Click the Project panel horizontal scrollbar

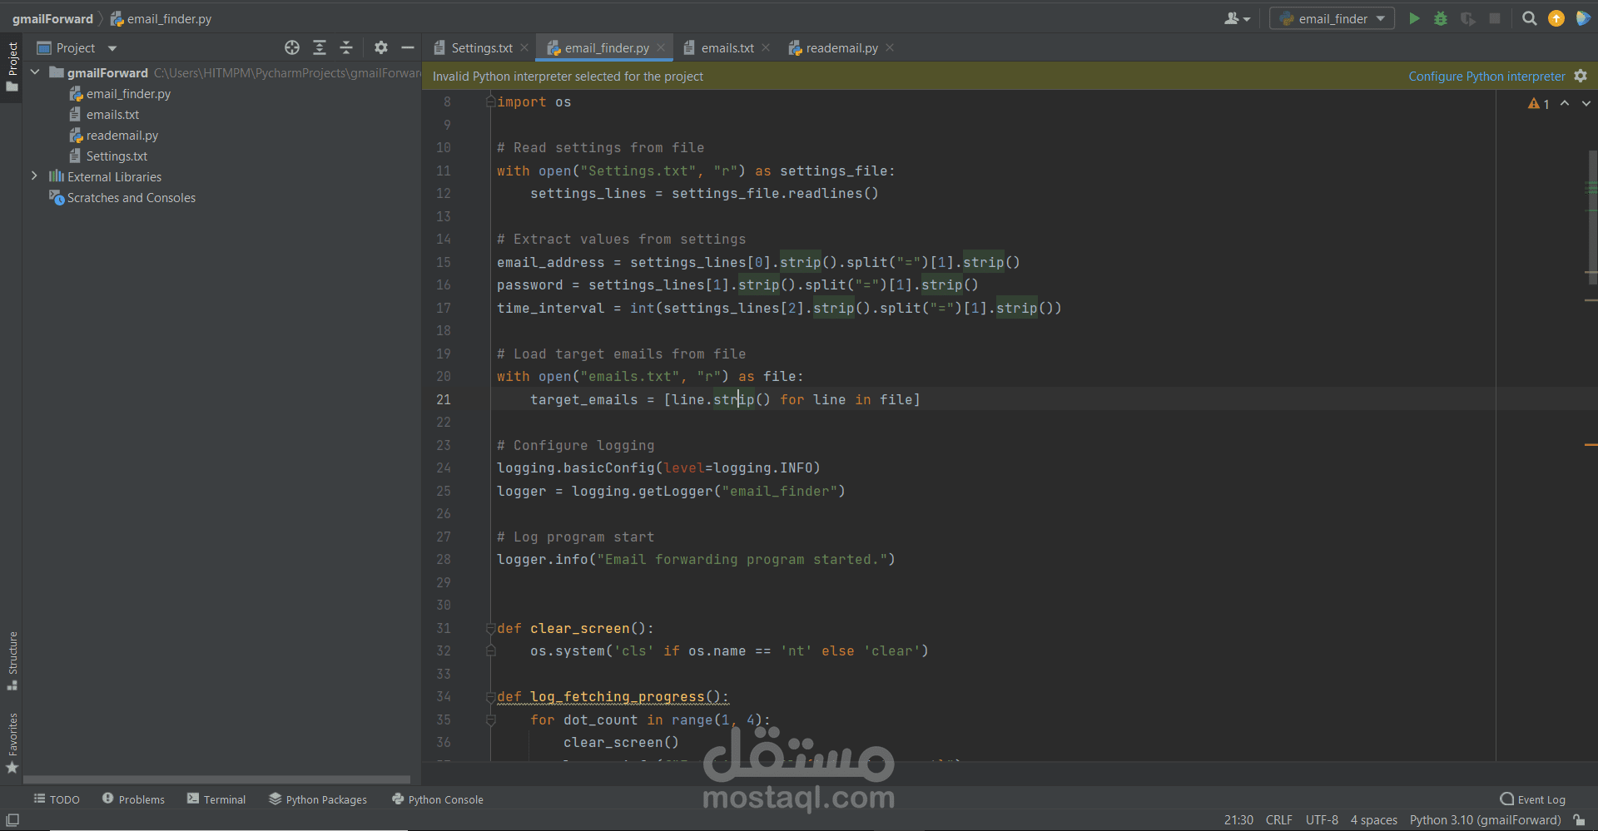(x=216, y=779)
